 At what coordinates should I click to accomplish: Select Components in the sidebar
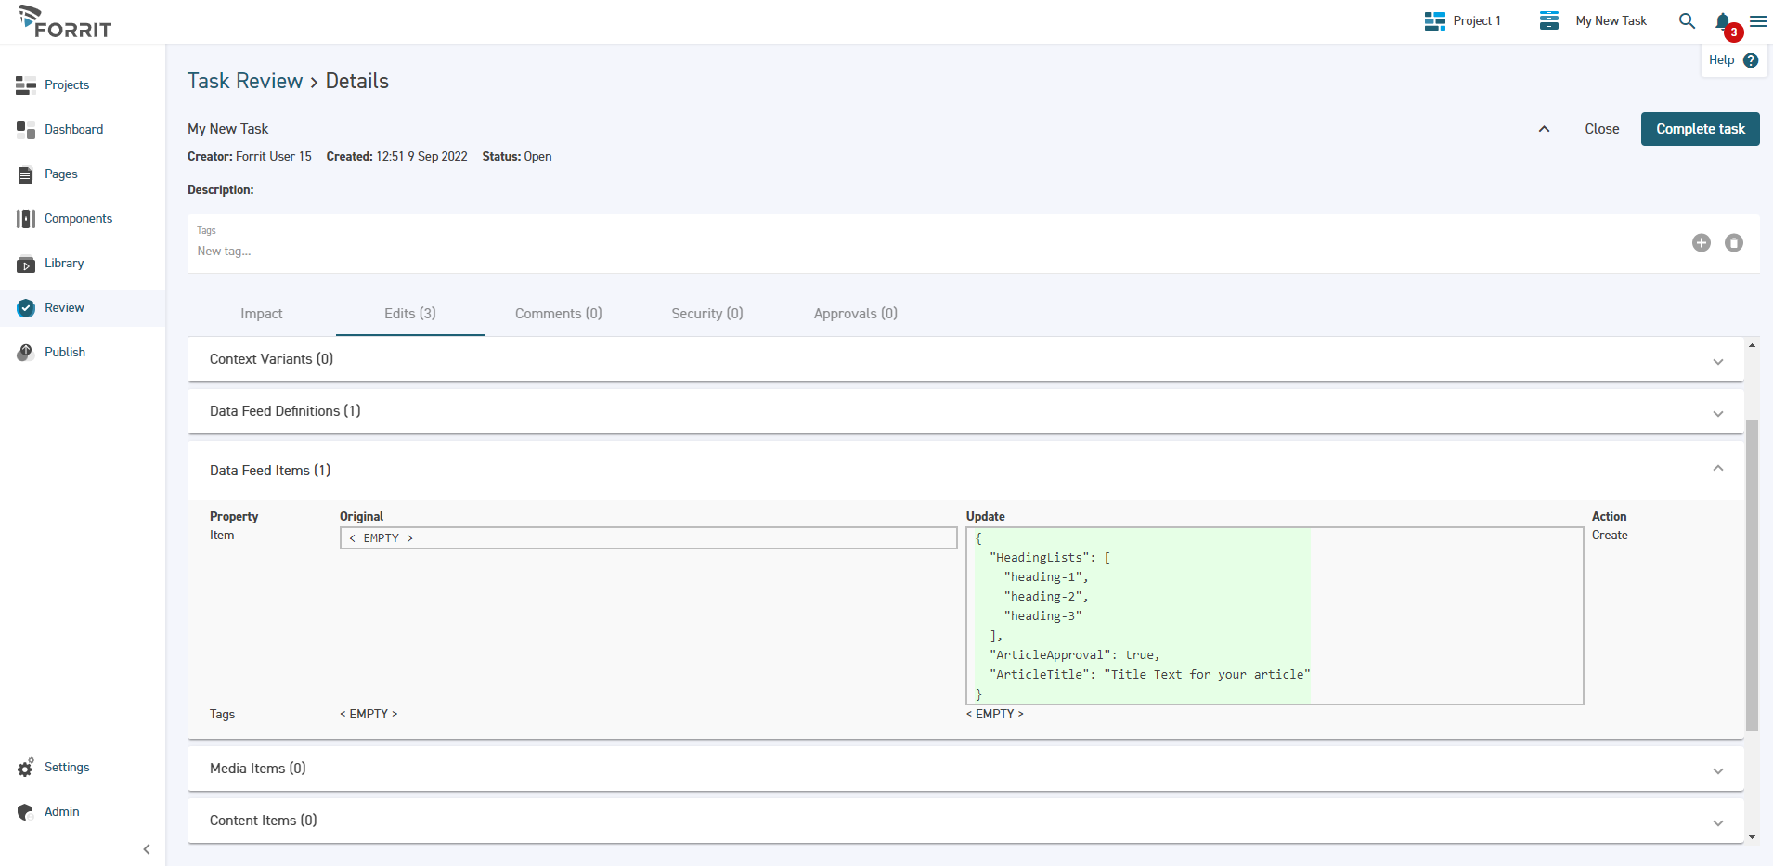(x=77, y=218)
